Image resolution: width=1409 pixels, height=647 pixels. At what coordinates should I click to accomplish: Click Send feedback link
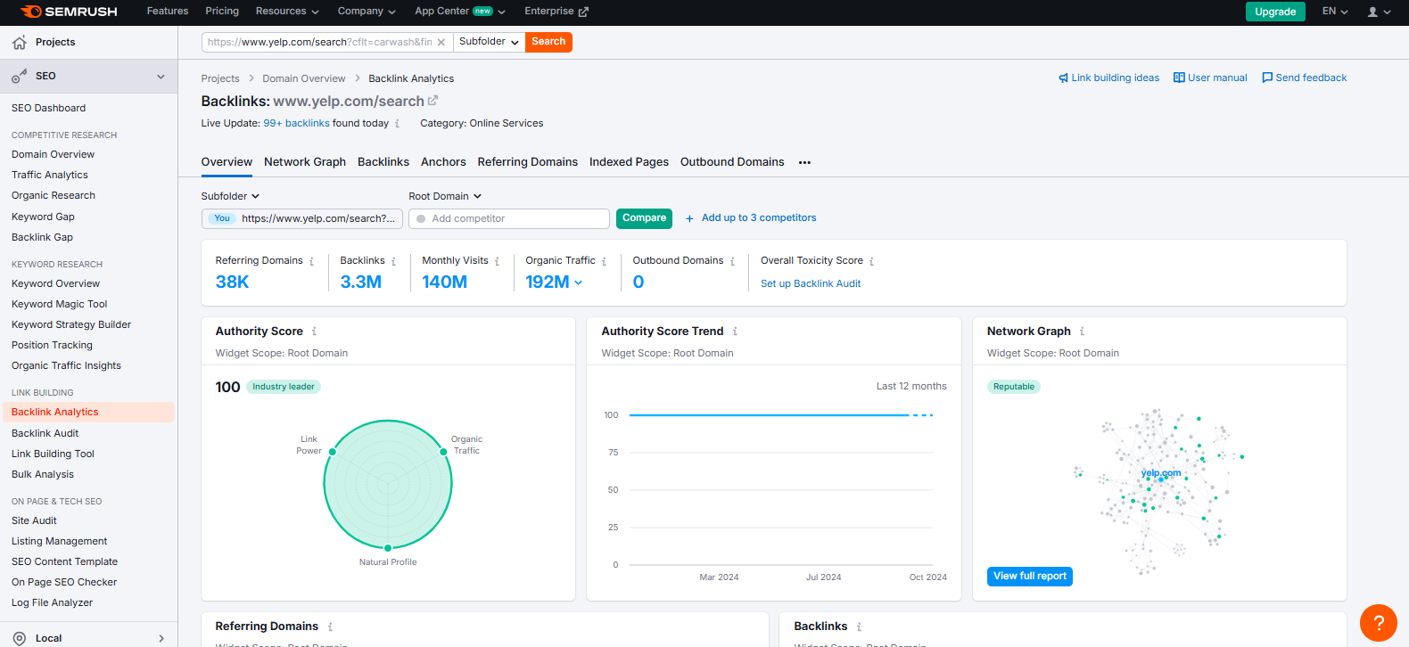point(1304,78)
